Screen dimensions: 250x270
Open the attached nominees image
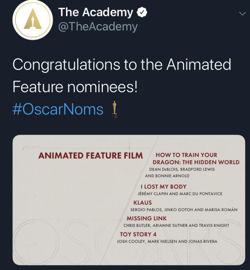(129, 200)
